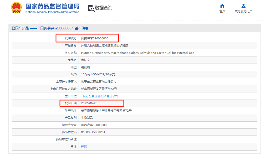Click the 上市许可持有人地址 label
This screenshot has height=156, width=266.
pos(63,89)
